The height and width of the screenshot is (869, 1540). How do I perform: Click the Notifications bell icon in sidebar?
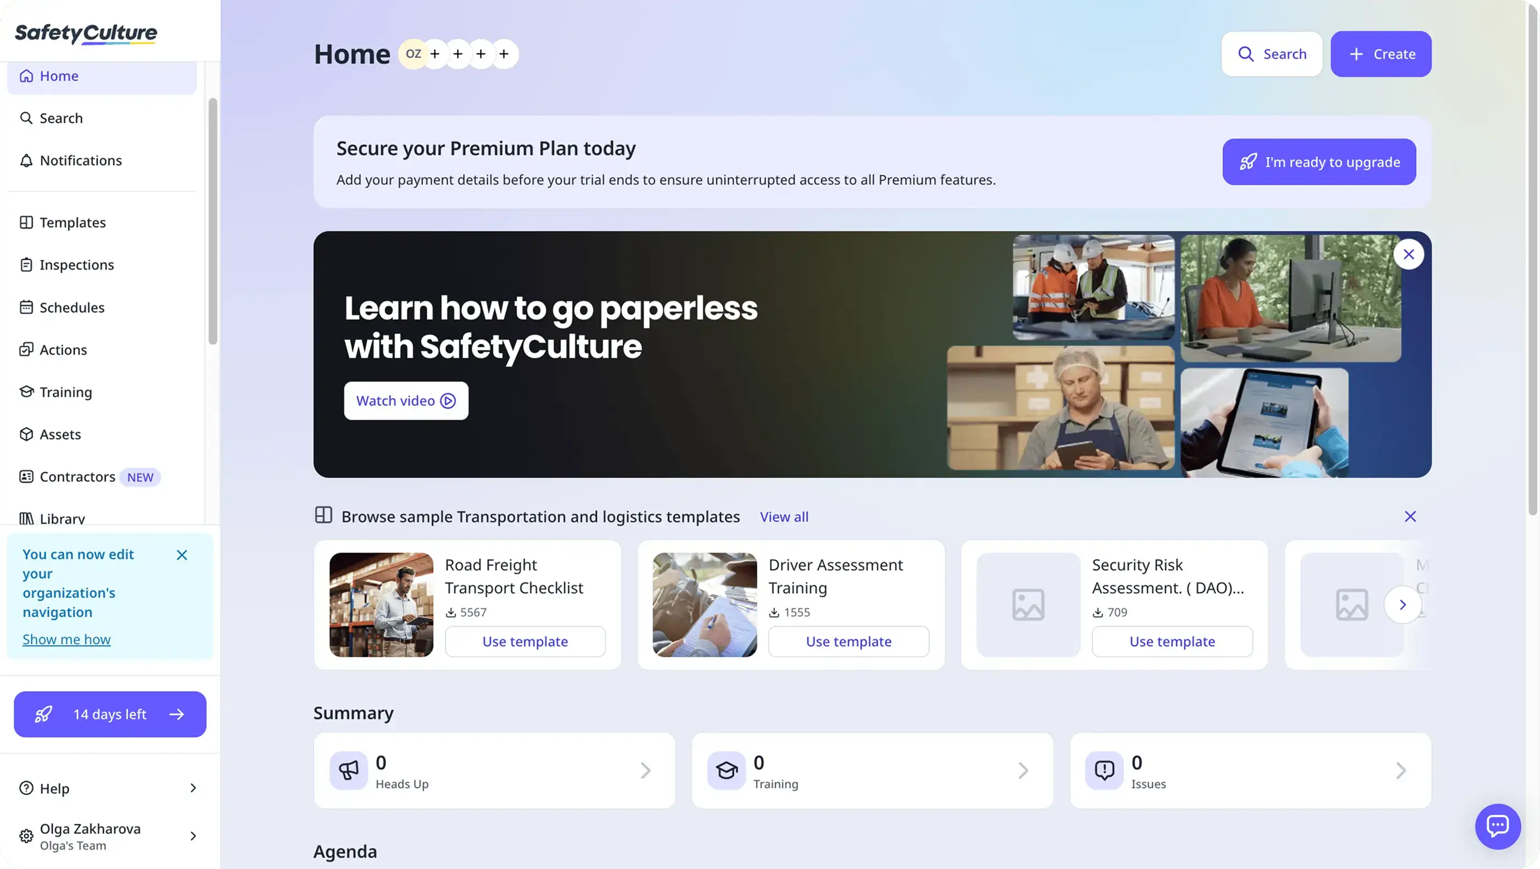coord(26,161)
